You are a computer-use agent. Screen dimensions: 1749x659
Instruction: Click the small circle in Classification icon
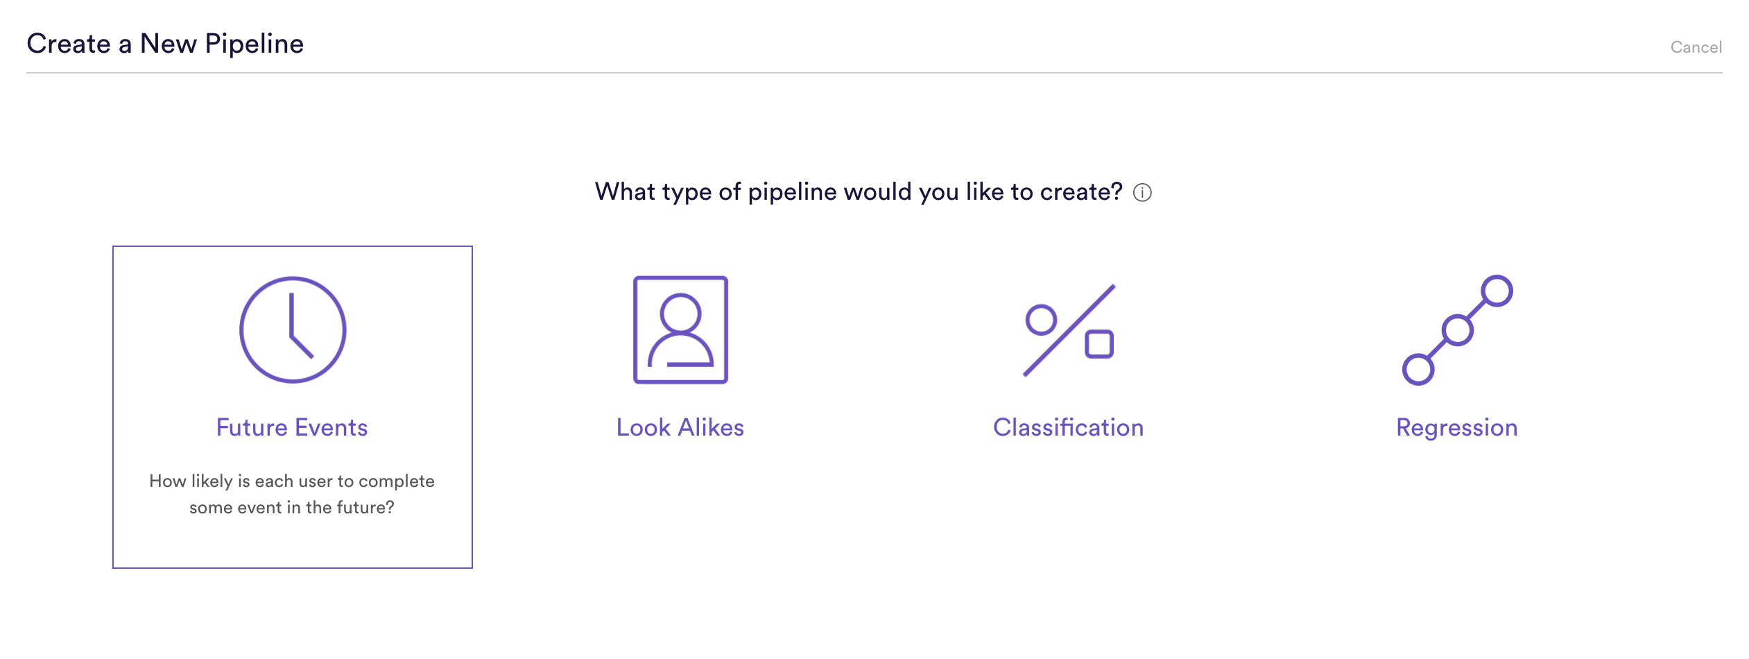(x=1041, y=320)
